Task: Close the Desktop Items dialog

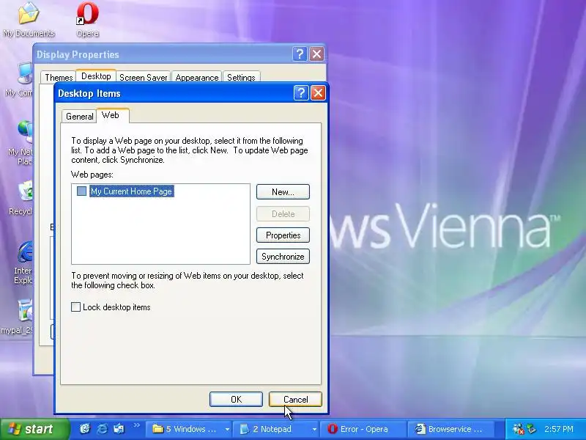Action: (x=318, y=93)
